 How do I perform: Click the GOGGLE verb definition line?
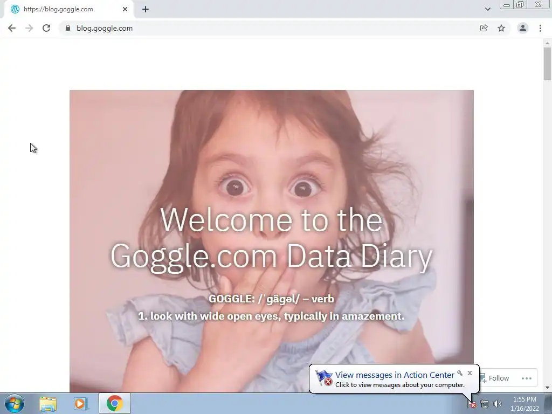pyautogui.click(x=272, y=299)
